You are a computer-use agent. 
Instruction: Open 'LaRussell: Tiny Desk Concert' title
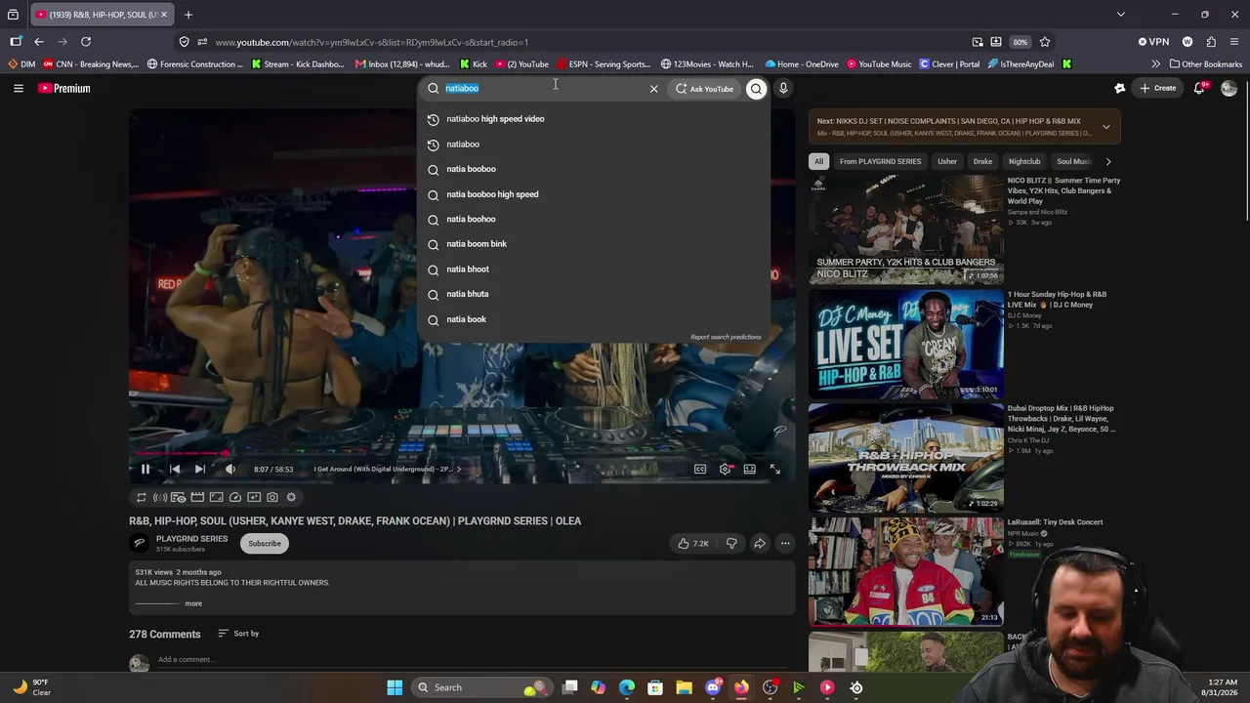click(1055, 522)
